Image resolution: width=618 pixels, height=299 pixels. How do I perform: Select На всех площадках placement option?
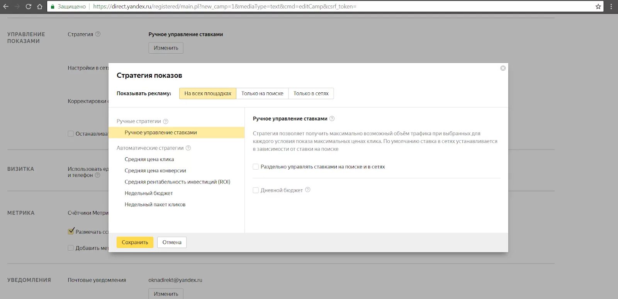coord(208,93)
